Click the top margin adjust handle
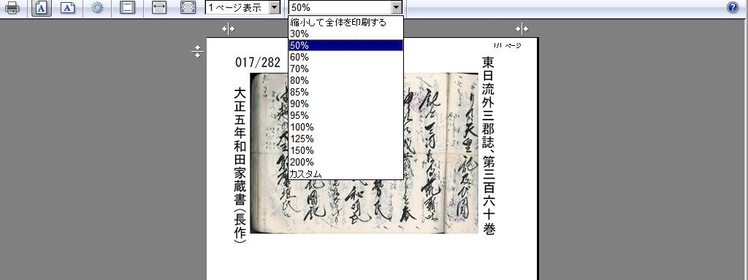Viewport: 748px width, 280px height. pos(197,52)
